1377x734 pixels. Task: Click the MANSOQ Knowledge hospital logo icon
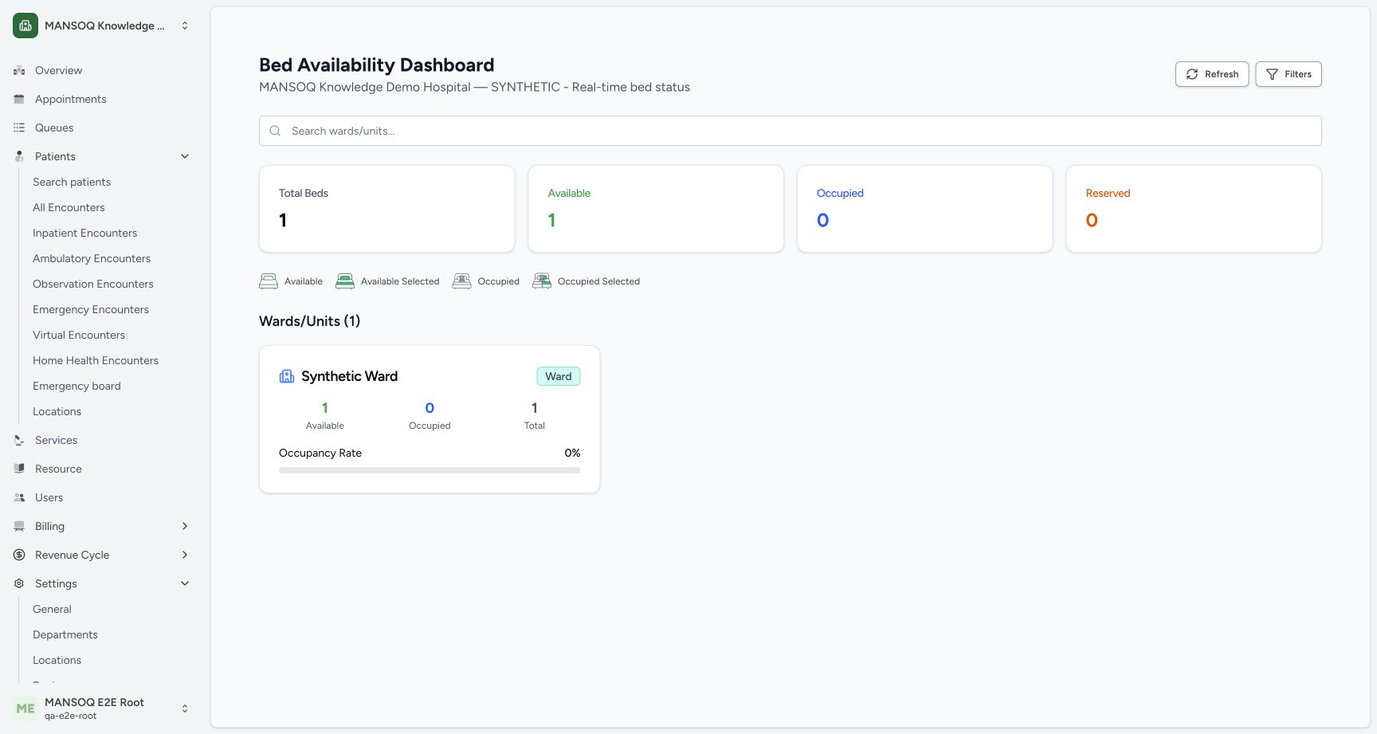pyautogui.click(x=25, y=26)
